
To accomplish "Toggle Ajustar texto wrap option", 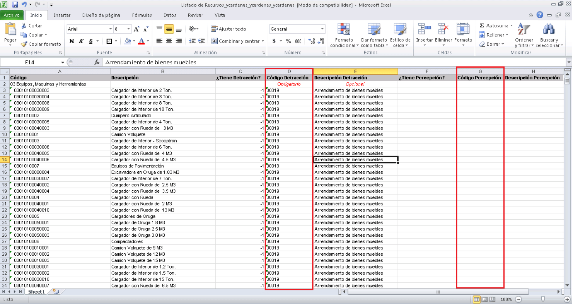I will coord(229,29).
